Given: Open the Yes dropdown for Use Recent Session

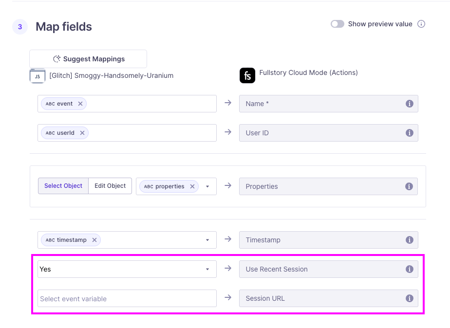Looking at the screenshot, I should click(x=207, y=269).
